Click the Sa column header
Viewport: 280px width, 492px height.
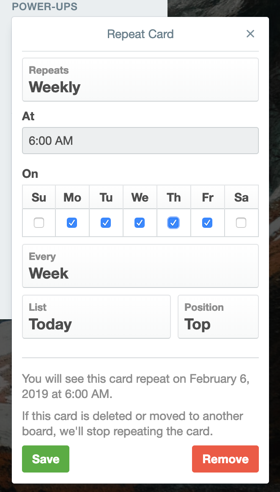point(242,197)
